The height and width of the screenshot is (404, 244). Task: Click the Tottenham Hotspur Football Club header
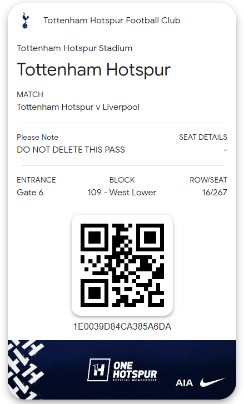[112, 21]
